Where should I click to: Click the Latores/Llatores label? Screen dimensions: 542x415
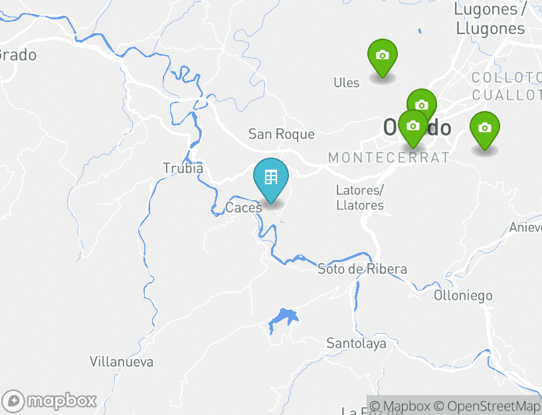pos(360,198)
